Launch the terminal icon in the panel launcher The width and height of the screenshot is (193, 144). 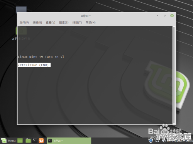point(34,141)
